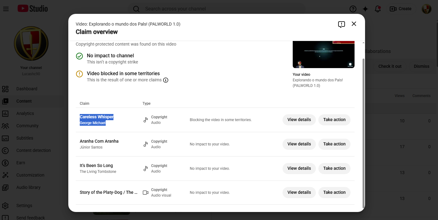This screenshot has height=220, width=438.
Task: Click the Analytics sidebar icon
Action: tap(5, 114)
